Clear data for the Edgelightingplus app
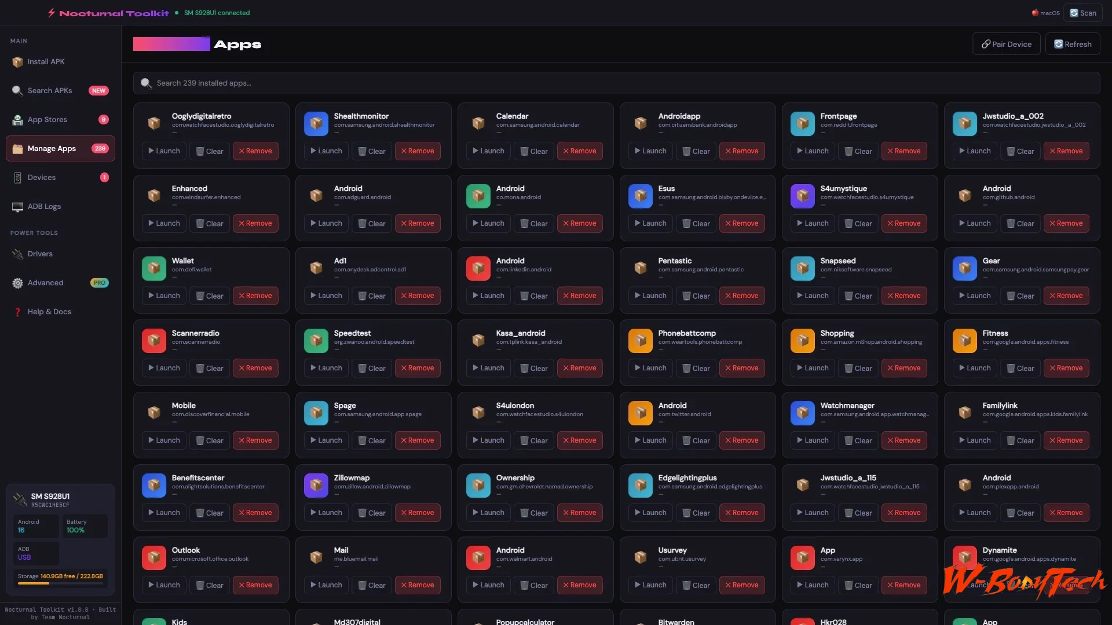Viewport: 1112px width, 625px height. 696,513
